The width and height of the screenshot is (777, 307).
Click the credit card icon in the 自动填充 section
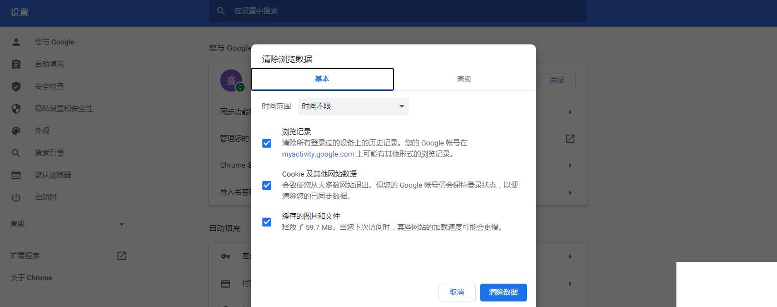[226, 284]
